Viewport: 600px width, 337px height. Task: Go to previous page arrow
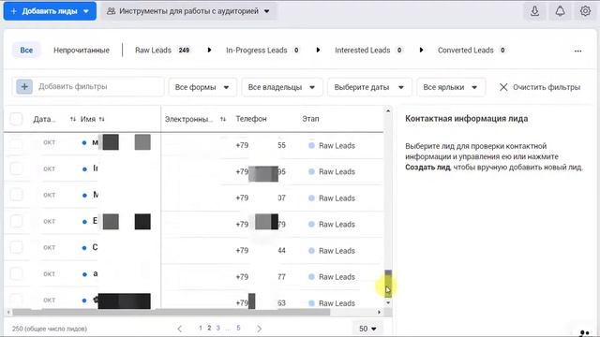[179, 329]
